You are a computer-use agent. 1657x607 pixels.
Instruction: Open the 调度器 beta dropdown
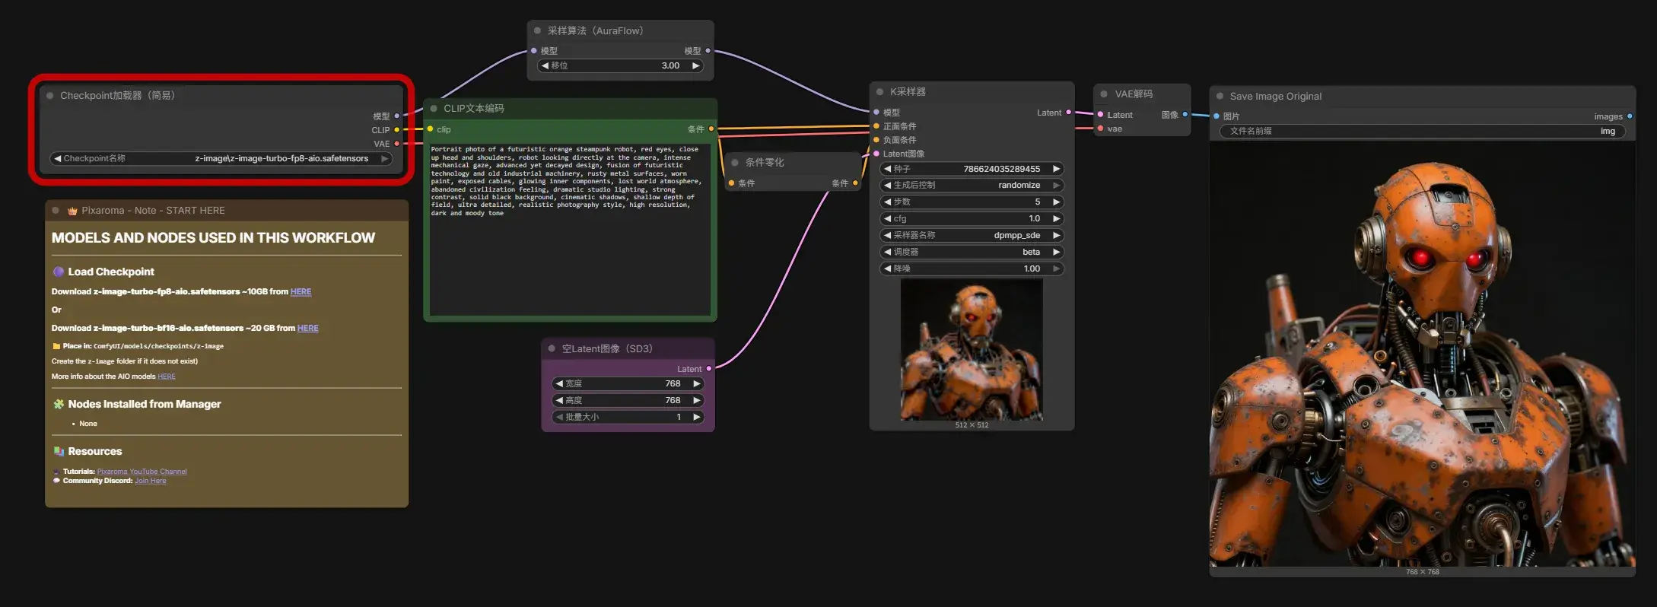click(x=972, y=253)
